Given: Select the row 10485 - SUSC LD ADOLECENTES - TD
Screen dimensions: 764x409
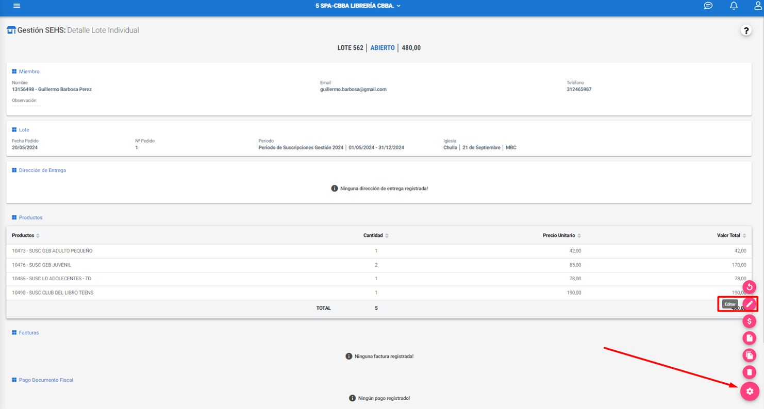Looking at the screenshot, I should click(379, 279).
